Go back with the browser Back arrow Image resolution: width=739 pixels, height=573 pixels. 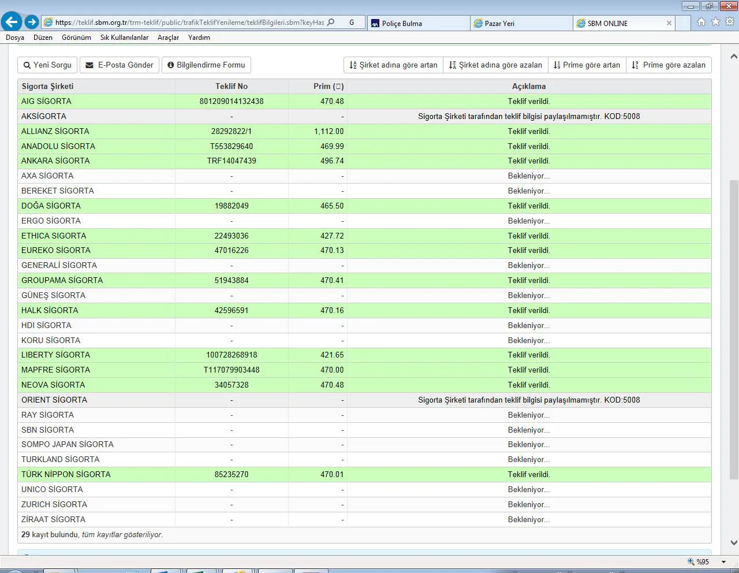coord(12,22)
